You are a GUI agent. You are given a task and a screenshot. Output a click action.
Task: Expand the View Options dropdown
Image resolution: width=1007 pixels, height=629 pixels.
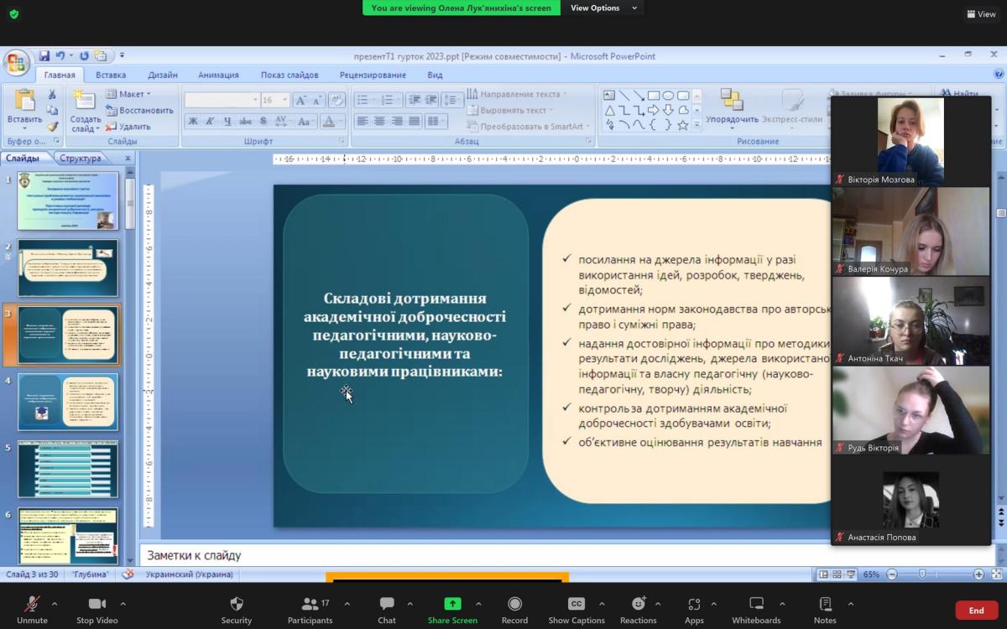pyautogui.click(x=604, y=8)
